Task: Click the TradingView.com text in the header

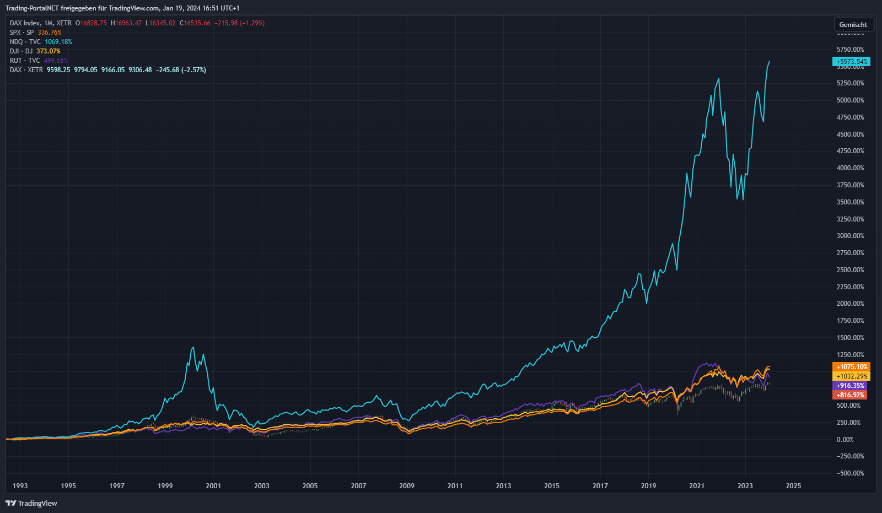Action: click(x=134, y=8)
